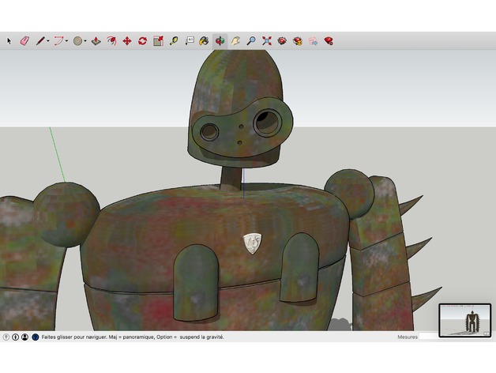Viewport: 496px width, 373px height.
Task: Activate the Orbit tool
Action: coord(220,41)
